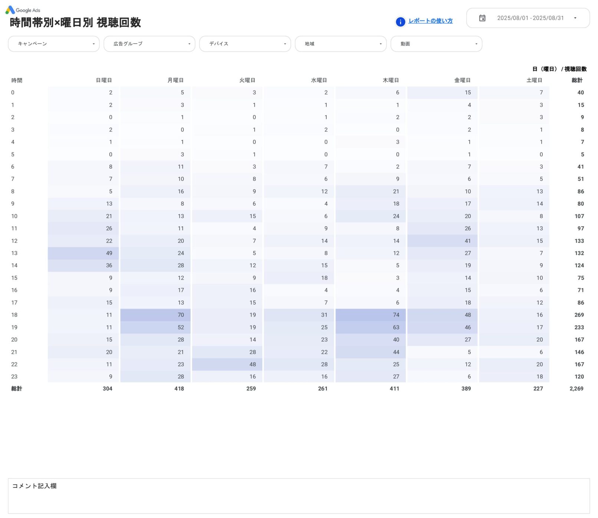
Task: Click the darkest cell with value 70
Action: (155, 315)
